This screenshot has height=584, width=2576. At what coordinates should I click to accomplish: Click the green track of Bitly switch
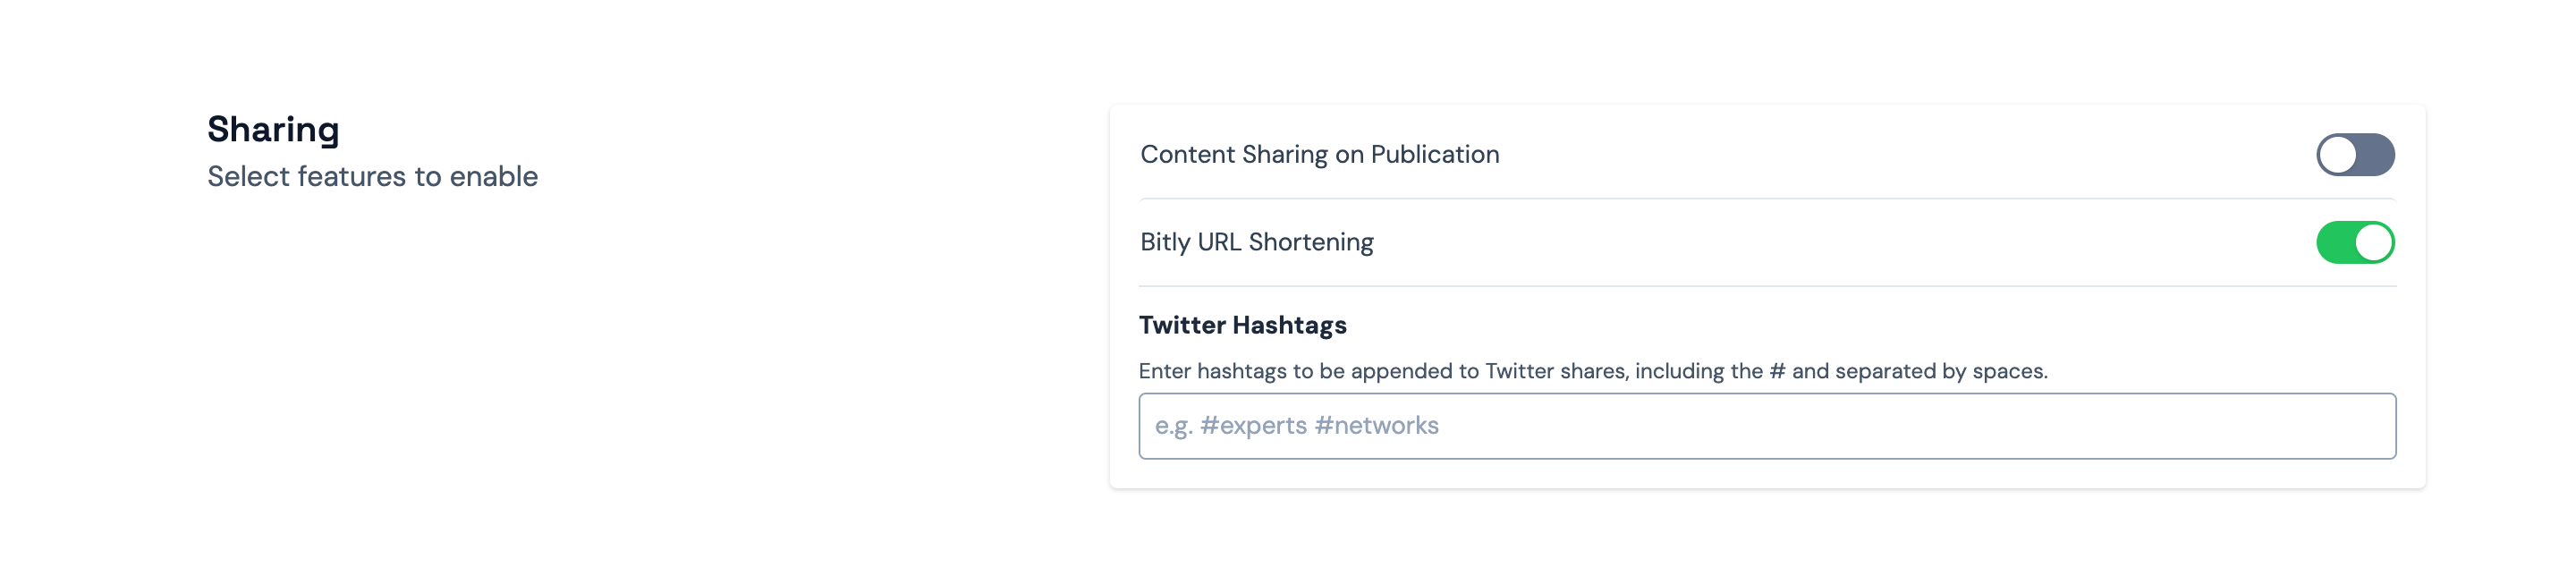click(2336, 242)
